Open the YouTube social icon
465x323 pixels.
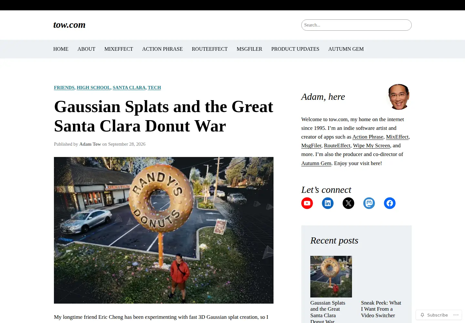(307, 203)
